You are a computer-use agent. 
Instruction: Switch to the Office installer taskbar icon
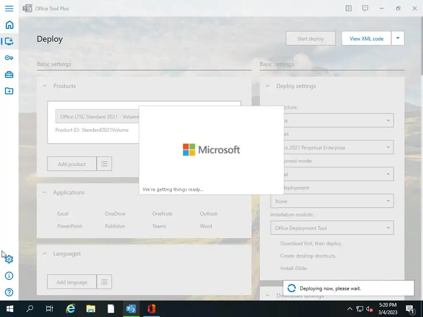coord(151,309)
